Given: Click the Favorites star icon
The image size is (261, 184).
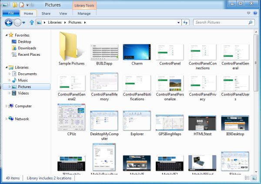Looking at the screenshot, I should (11, 35).
